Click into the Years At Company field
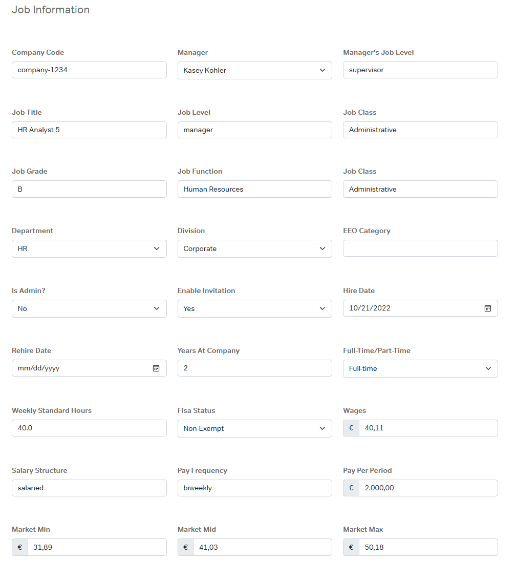 pyautogui.click(x=254, y=368)
